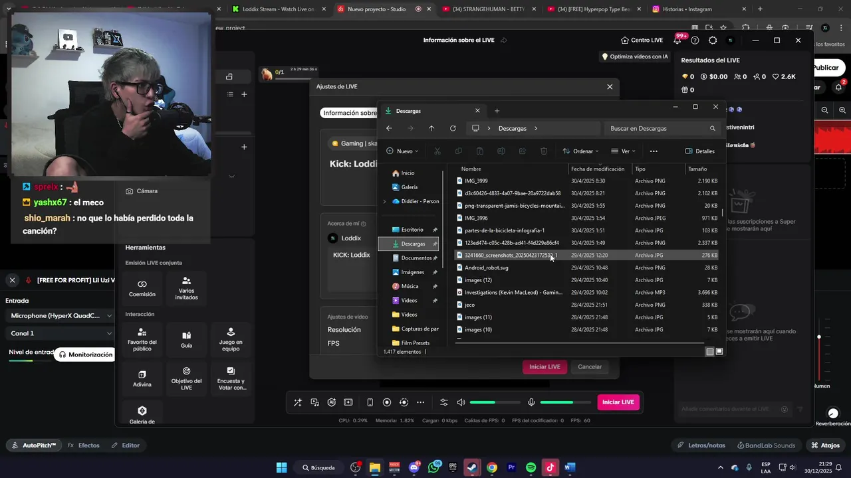The height and width of the screenshot is (478, 851).
Task: Open LIVE Studio settings gear icon
Action: [713, 40]
